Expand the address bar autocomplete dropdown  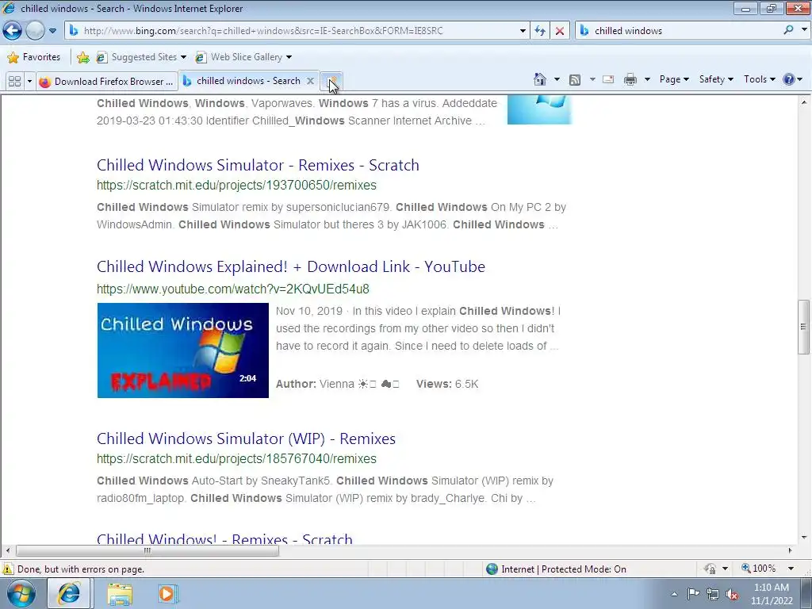523,31
